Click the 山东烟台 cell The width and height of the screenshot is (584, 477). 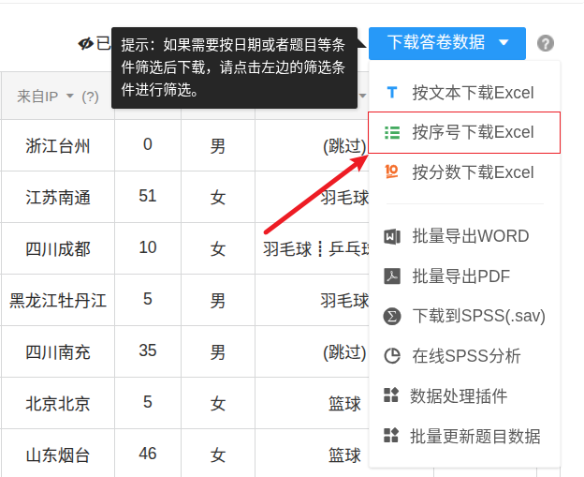click(x=58, y=455)
